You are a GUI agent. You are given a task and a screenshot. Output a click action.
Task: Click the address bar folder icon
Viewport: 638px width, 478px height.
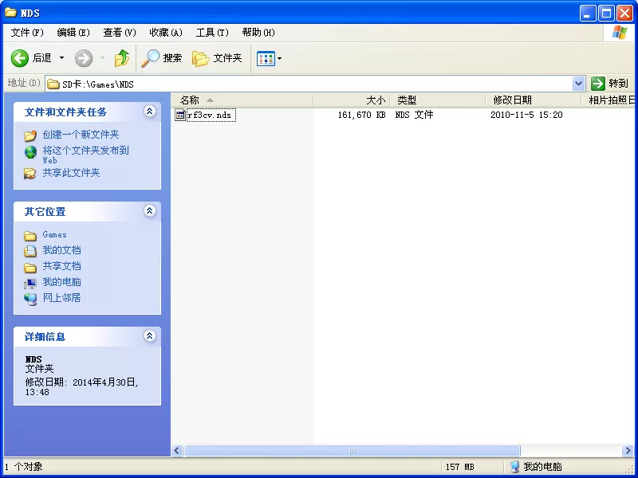pos(53,84)
